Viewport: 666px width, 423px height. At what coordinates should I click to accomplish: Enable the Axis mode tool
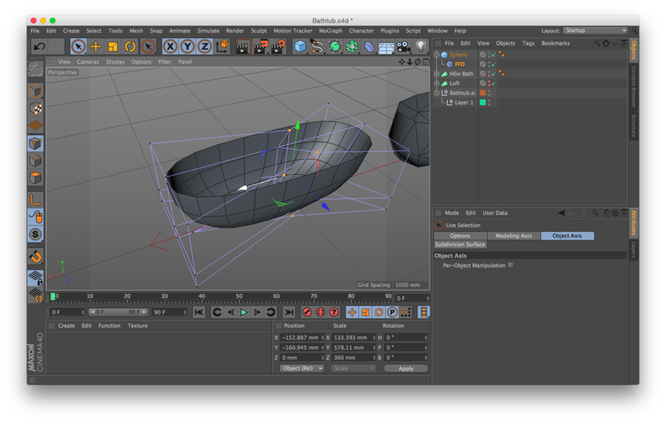pos(36,199)
